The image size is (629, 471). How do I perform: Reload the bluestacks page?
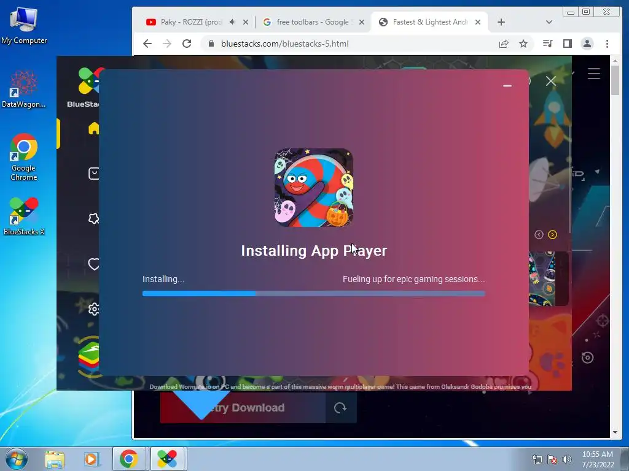[x=187, y=44]
